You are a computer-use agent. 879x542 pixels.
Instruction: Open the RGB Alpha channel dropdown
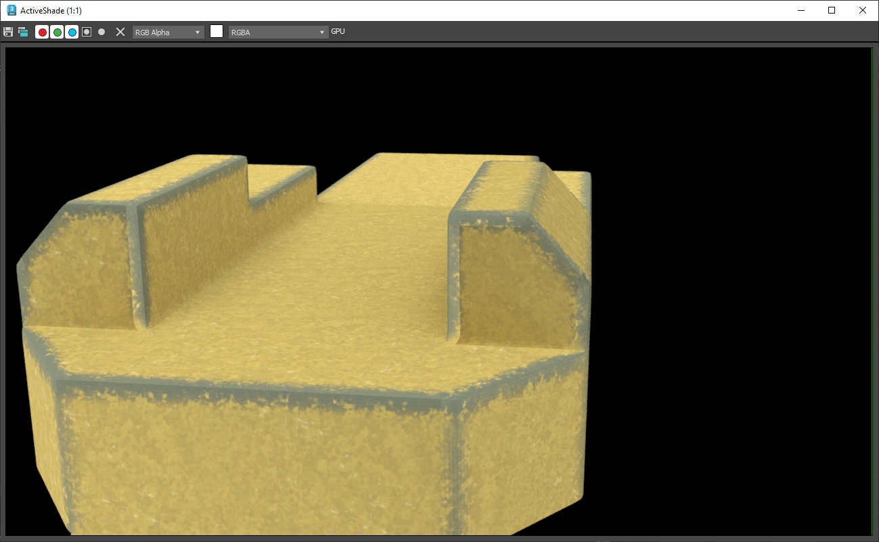coord(168,32)
